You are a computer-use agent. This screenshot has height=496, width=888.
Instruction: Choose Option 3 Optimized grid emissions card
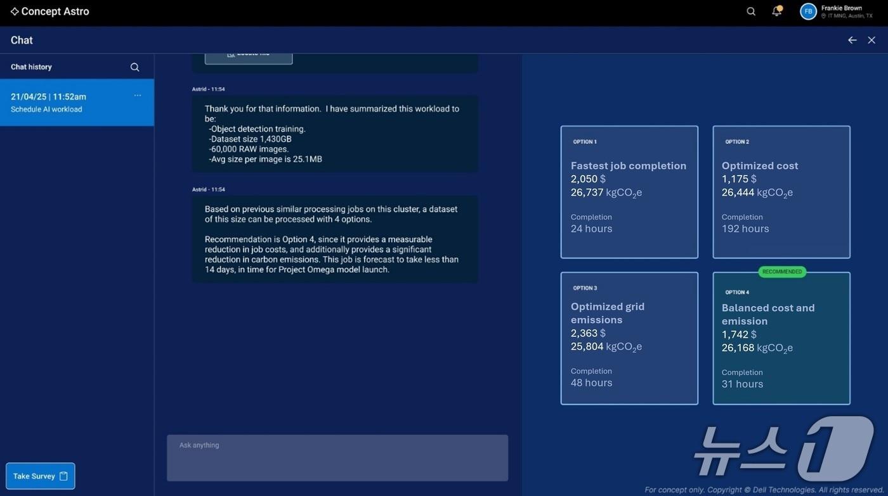pyautogui.click(x=629, y=338)
